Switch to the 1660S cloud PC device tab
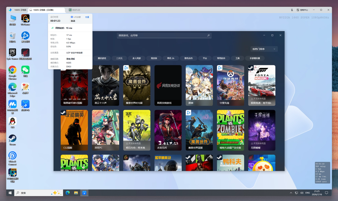 [x=46, y=10]
